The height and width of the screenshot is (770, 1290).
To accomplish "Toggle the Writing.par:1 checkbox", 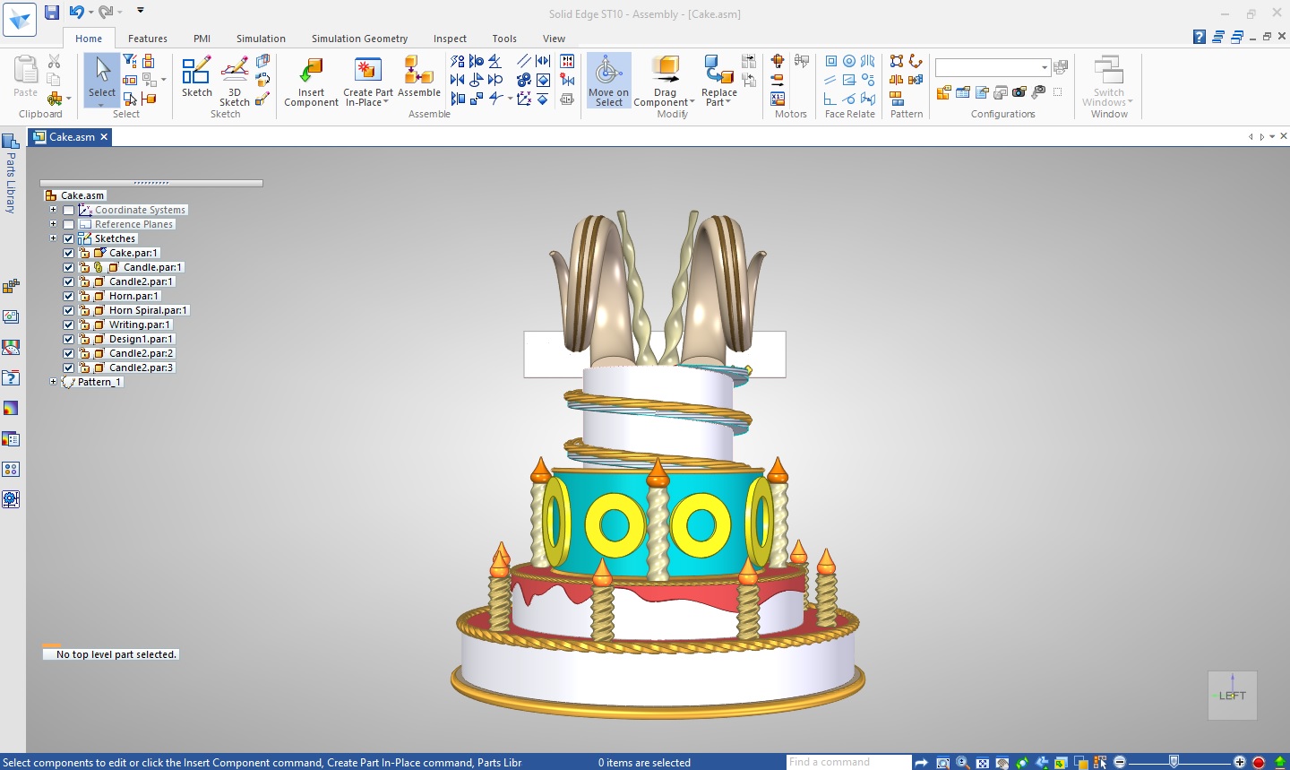I will coord(69,324).
